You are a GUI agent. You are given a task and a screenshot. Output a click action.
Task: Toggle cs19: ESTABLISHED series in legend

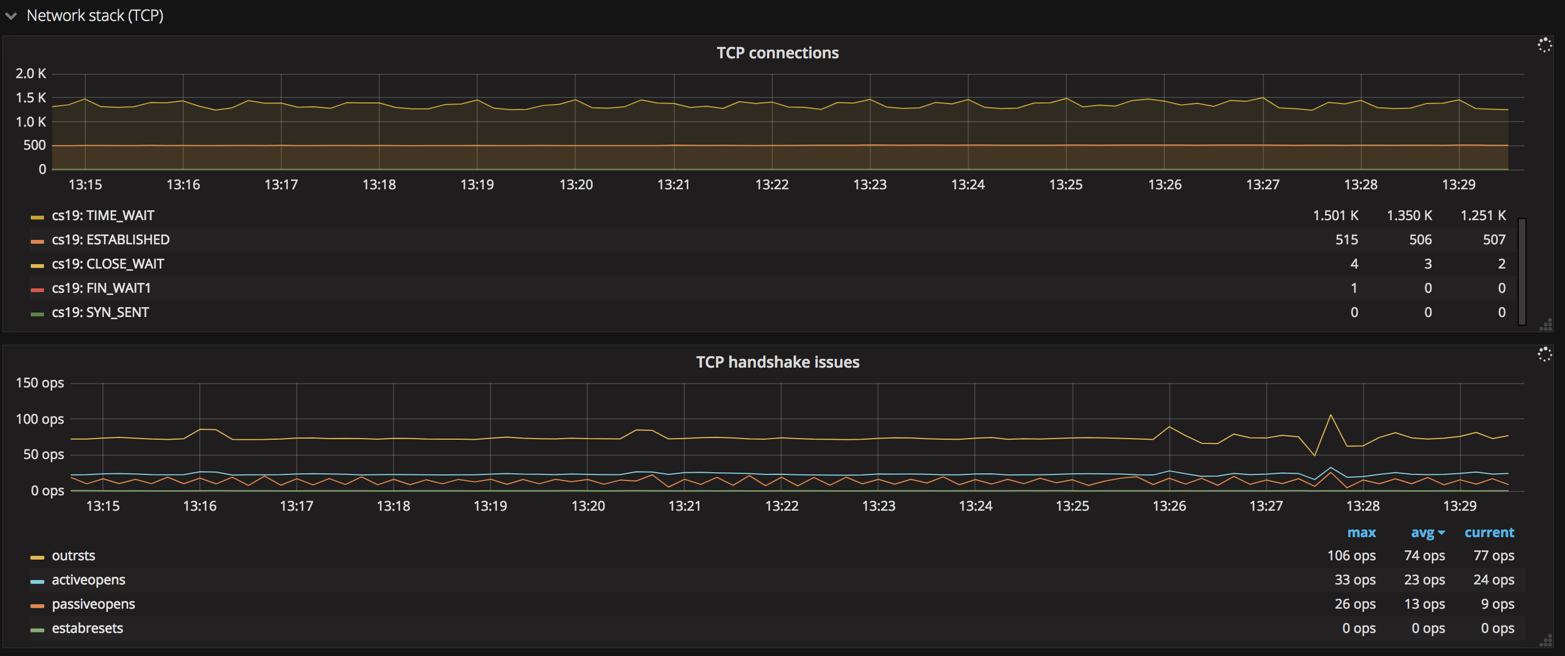pyautogui.click(x=110, y=240)
